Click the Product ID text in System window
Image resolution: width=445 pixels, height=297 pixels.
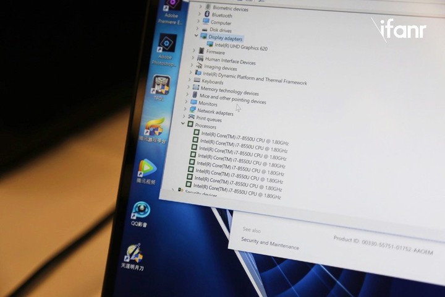[383, 245]
